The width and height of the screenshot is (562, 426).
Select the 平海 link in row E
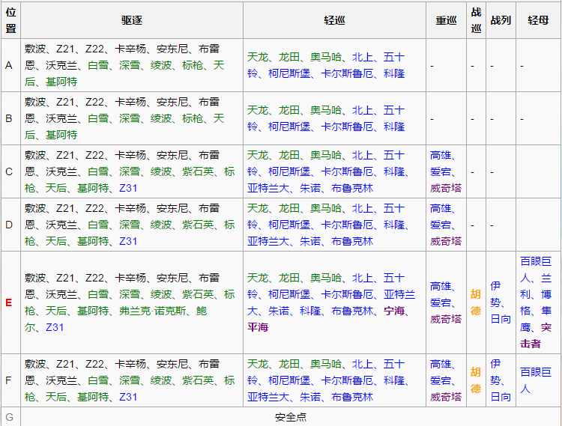259,326
